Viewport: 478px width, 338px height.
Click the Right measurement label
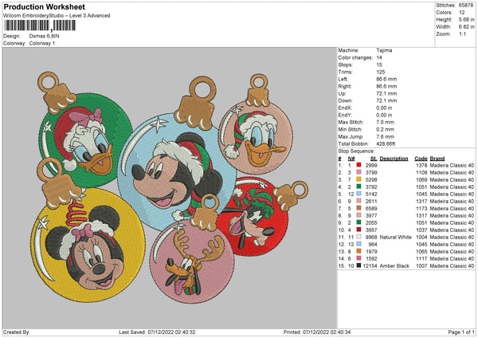pyautogui.click(x=345, y=86)
